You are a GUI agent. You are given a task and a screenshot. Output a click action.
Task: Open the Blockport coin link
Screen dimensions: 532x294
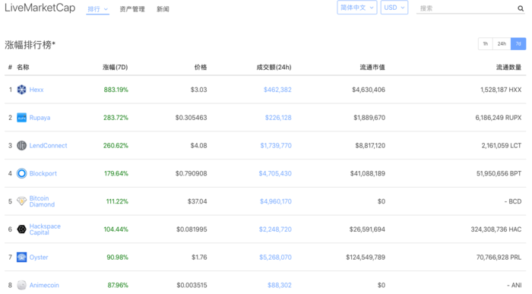click(43, 173)
